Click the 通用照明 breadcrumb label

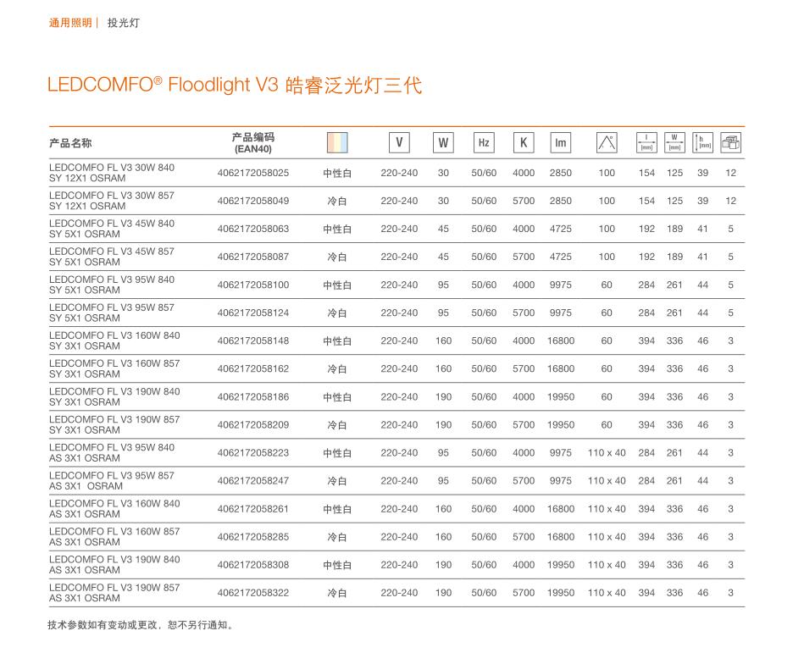70,23
